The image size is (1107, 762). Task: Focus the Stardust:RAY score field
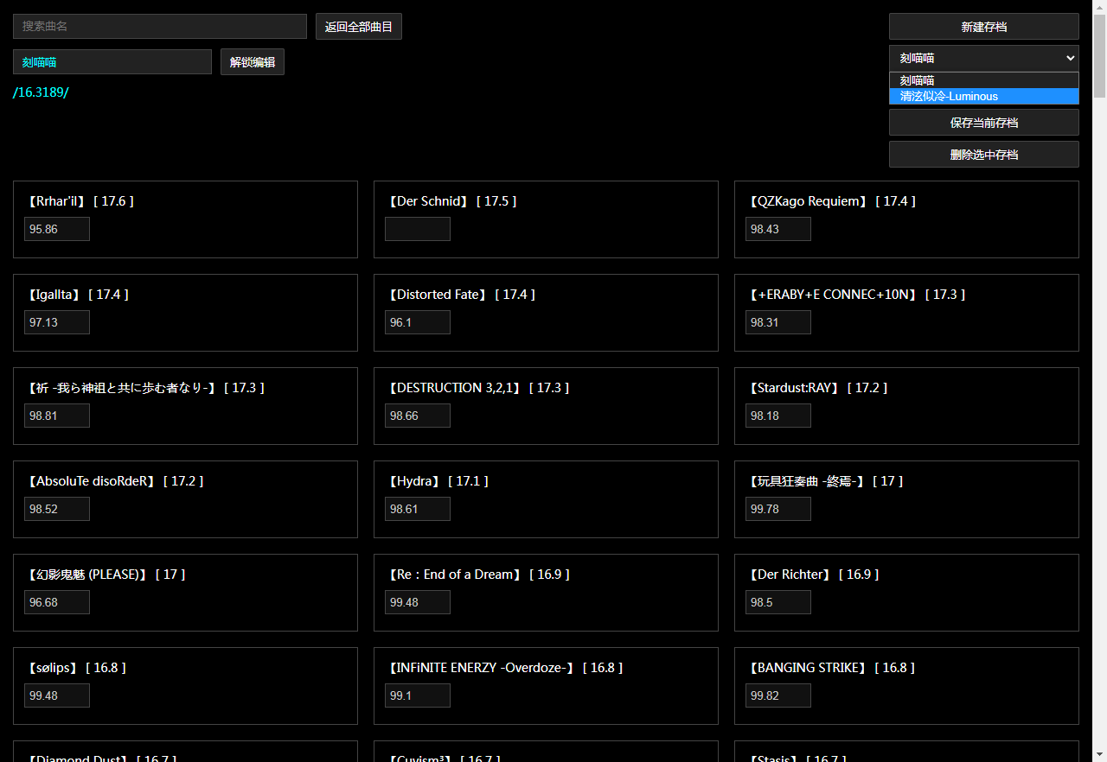(778, 416)
